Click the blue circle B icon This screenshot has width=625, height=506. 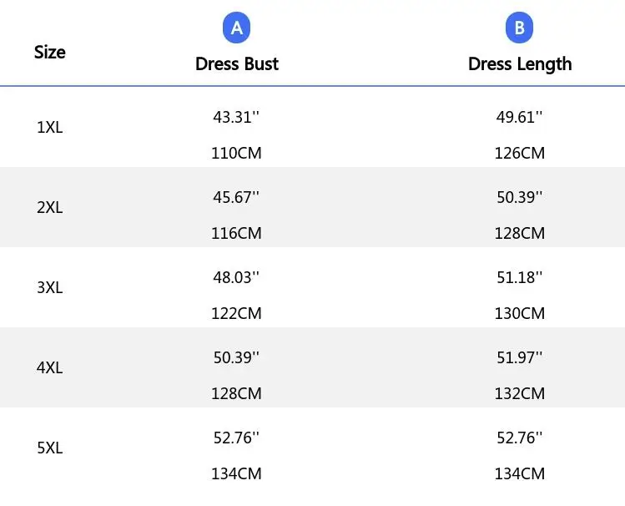point(519,28)
